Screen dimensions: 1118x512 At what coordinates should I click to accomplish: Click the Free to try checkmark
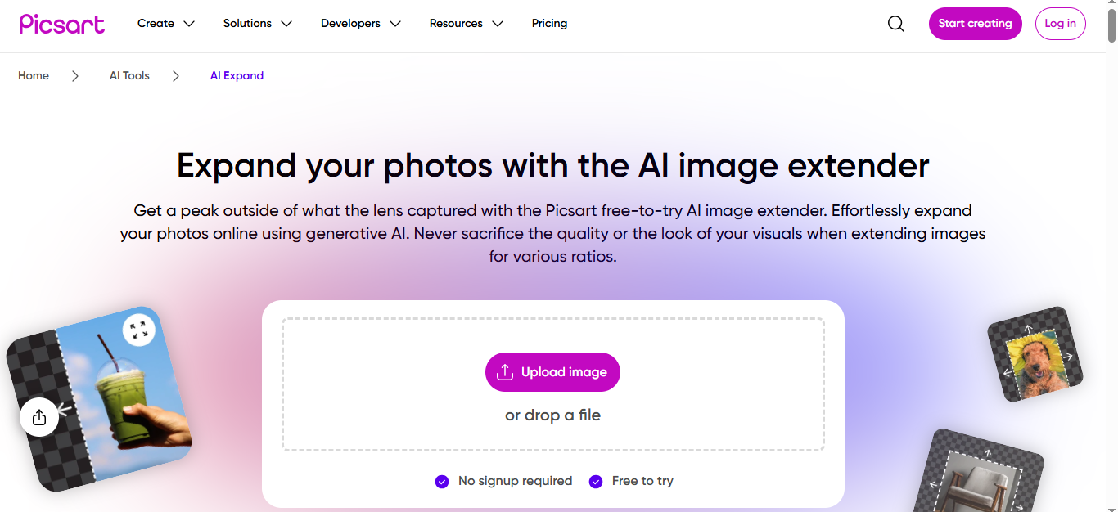596,481
